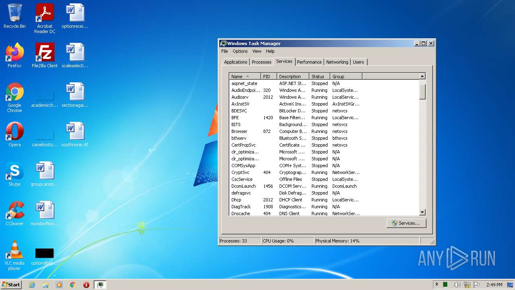
Task: Launch Acrobat Reader DC shortcut
Action: tap(45, 19)
